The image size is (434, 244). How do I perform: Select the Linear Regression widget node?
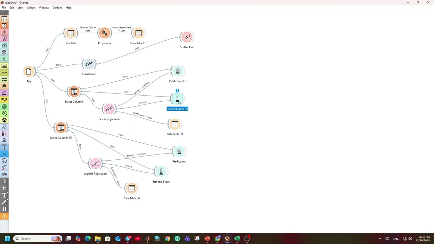point(109,109)
